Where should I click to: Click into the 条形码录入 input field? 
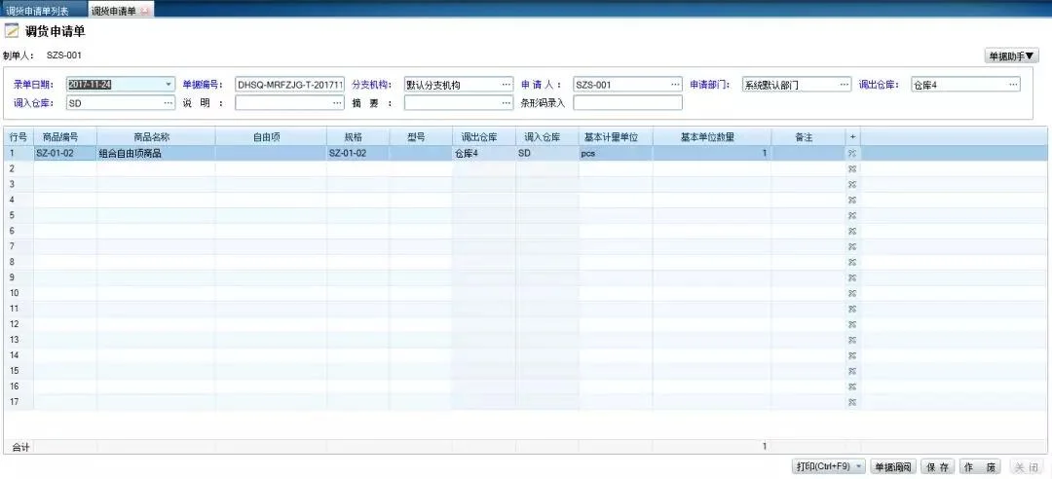(627, 103)
